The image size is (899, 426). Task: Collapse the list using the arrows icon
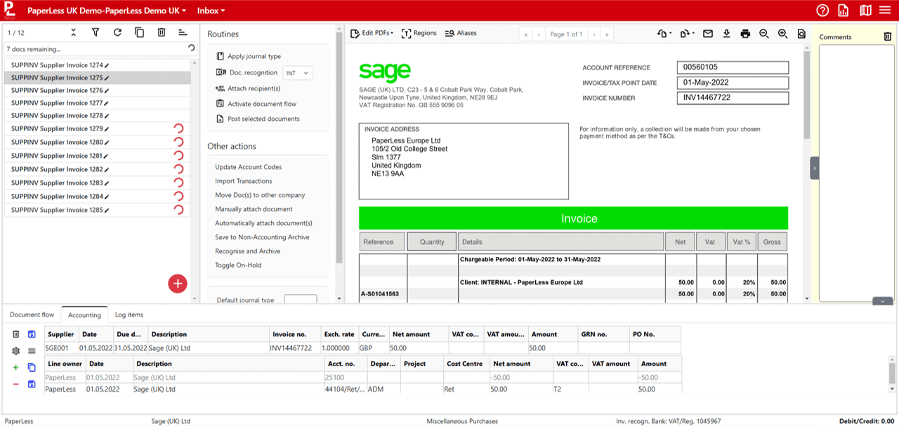pyautogui.click(x=74, y=32)
